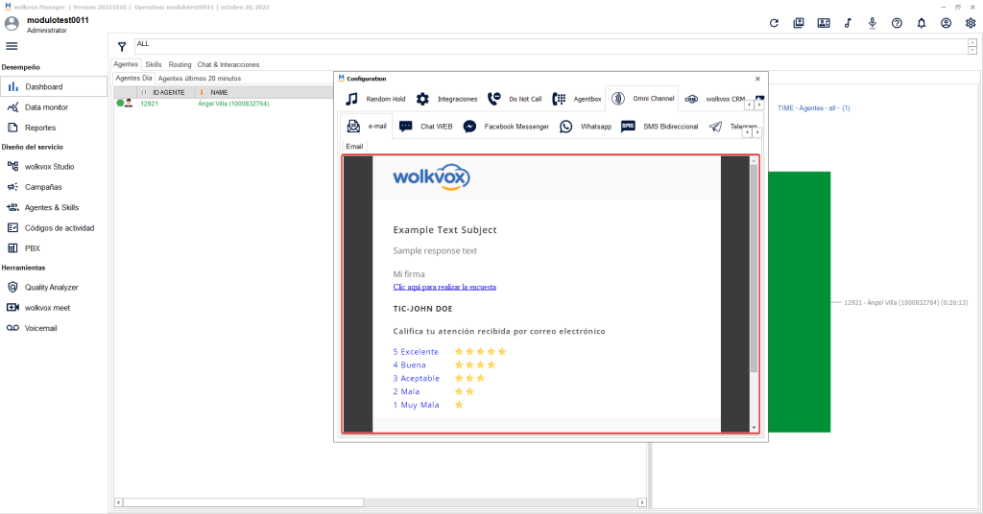This screenshot has height=514, width=983.
Task: Open the help question mark icon
Action: (897, 23)
